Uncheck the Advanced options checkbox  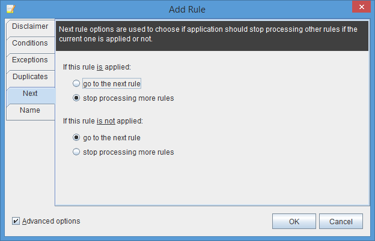pos(16,221)
